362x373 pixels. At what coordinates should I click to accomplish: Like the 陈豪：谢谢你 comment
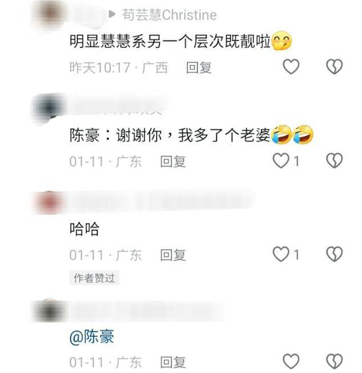pyautogui.click(x=281, y=161)
